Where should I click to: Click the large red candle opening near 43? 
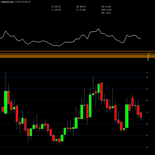click(x=101, y=91)
